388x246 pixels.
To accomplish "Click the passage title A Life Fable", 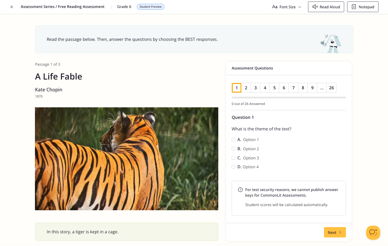I will [x=59, y=77].
